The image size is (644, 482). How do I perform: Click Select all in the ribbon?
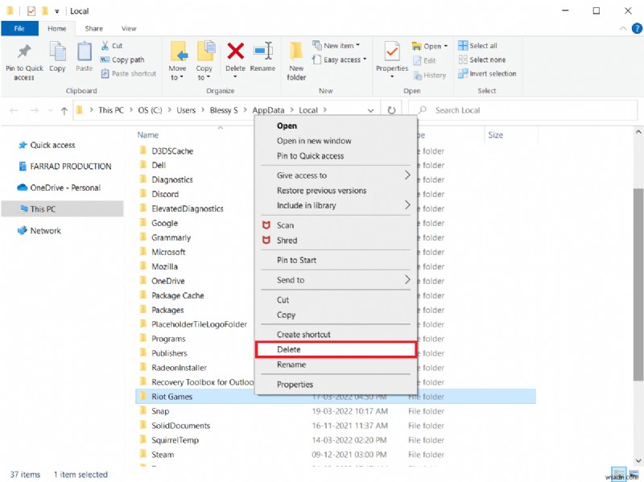pyautogui.click(x=479, y=44)
